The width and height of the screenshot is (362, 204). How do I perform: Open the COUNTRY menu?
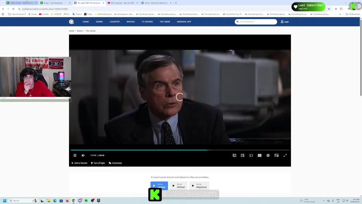[115, 22]
